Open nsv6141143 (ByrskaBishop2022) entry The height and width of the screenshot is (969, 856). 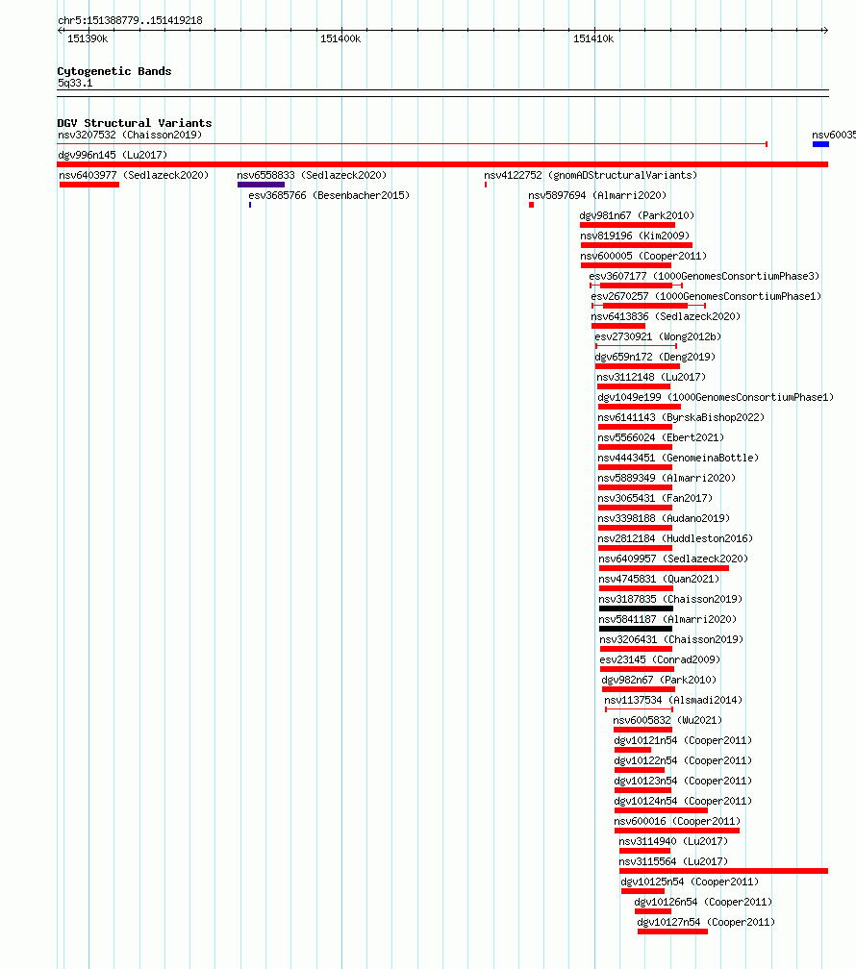[681, 418]
